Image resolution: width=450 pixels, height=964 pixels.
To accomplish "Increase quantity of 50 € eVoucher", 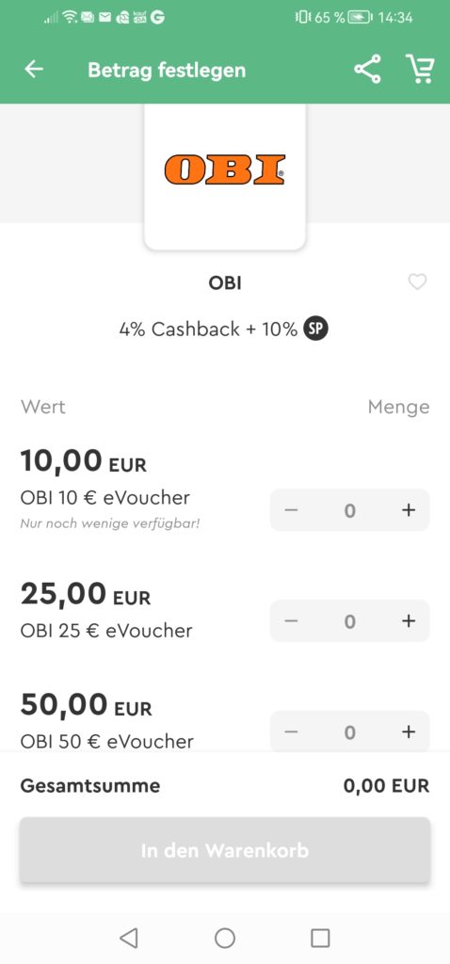I will pyautogui.click(x=409, y=731).
